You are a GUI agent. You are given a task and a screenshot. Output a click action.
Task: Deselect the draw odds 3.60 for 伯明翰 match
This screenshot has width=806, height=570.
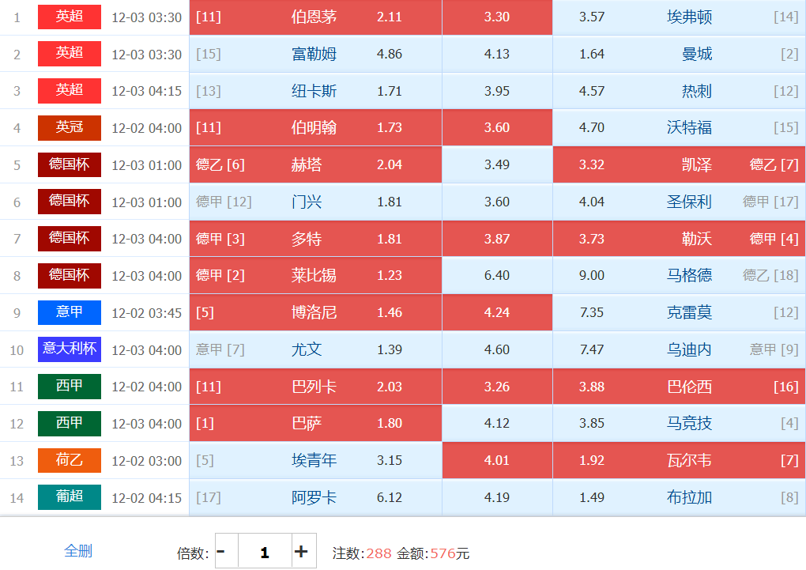point(497,127)
